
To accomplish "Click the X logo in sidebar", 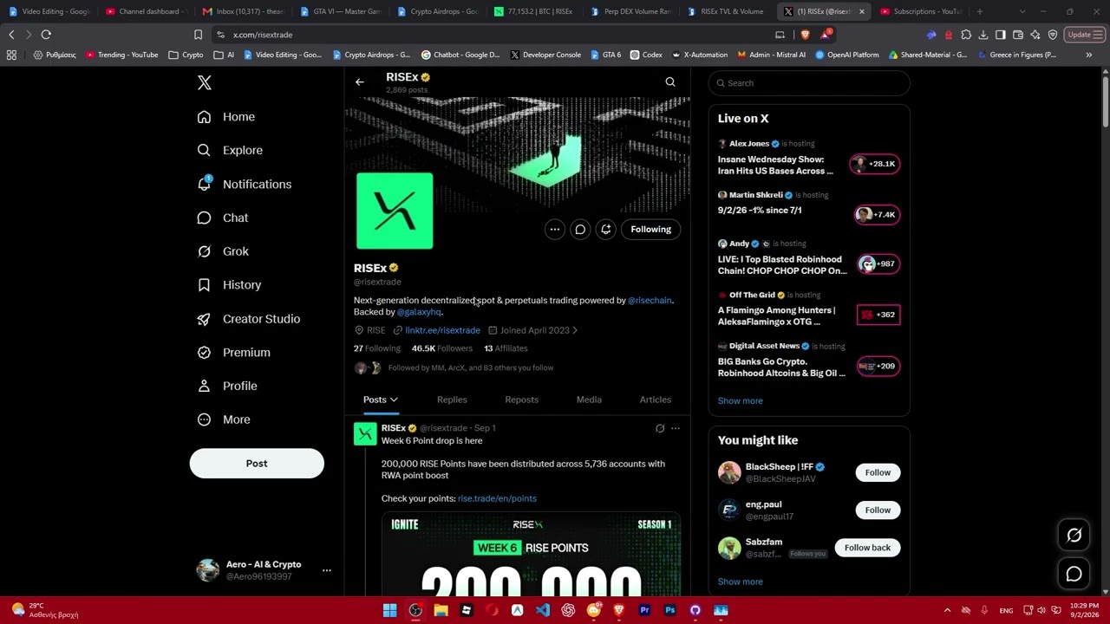I will [x=205, y=83].
